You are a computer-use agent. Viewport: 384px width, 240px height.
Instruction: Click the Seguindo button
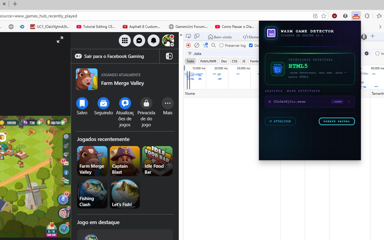(x=103, y=103)
